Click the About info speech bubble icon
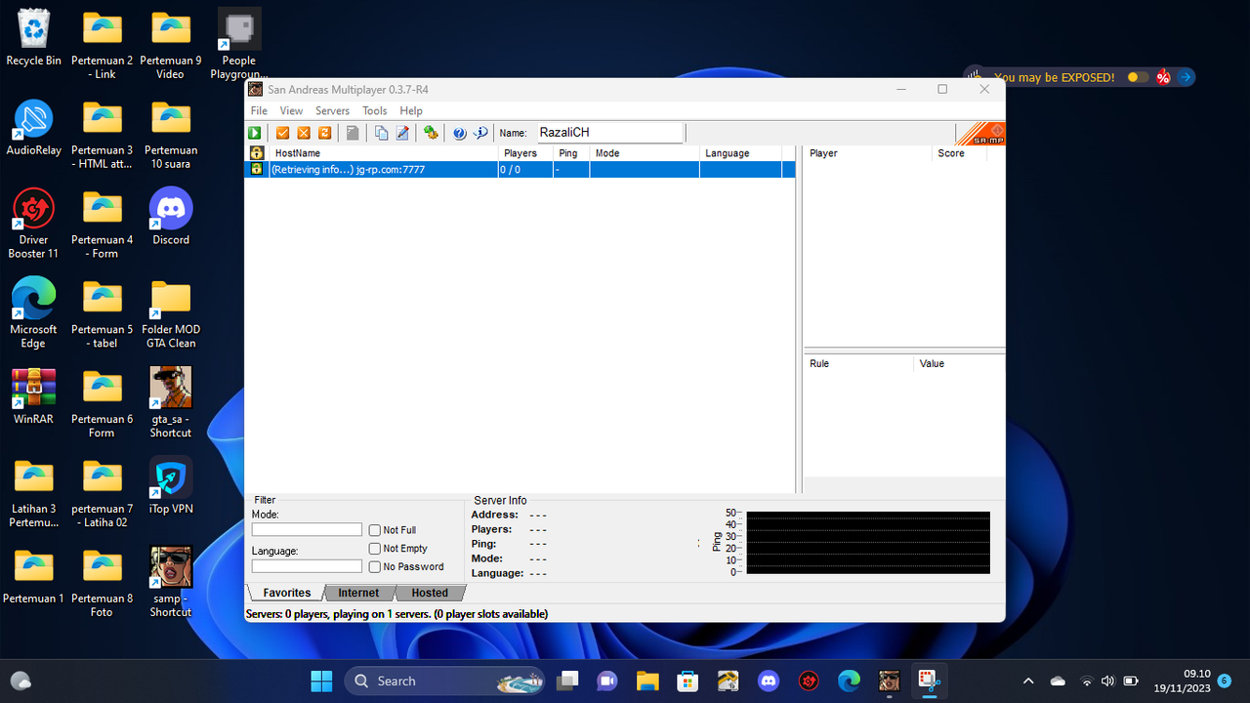 coord(480,133)
